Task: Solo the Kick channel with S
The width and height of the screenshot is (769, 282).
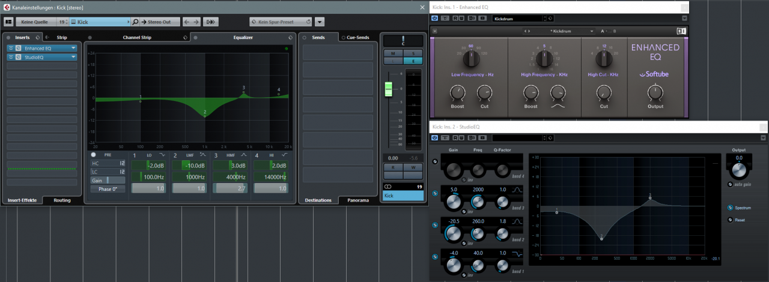Action: [413, 53]
